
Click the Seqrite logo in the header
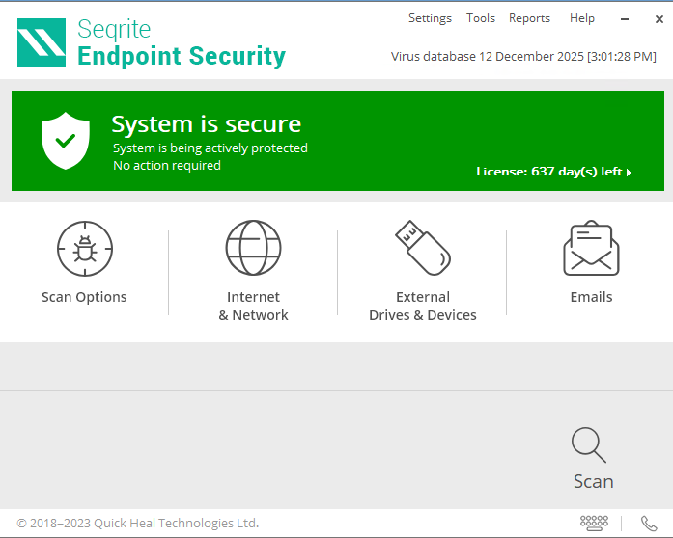tap(42, 43)
